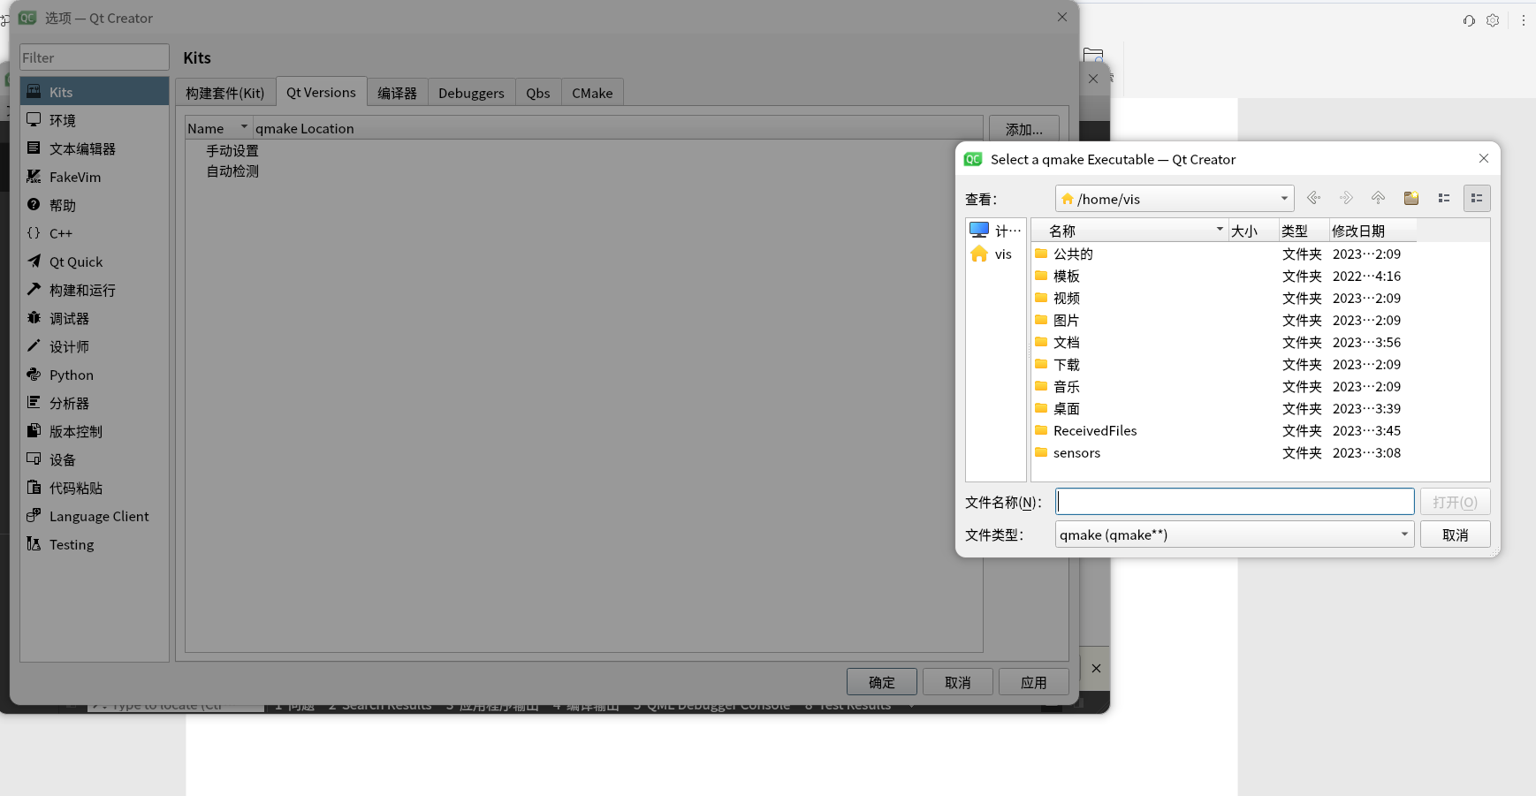This screenshot has height=796, width=1536.
Task: Click 取消 in options dialog
Action: [x=958, y=682]
